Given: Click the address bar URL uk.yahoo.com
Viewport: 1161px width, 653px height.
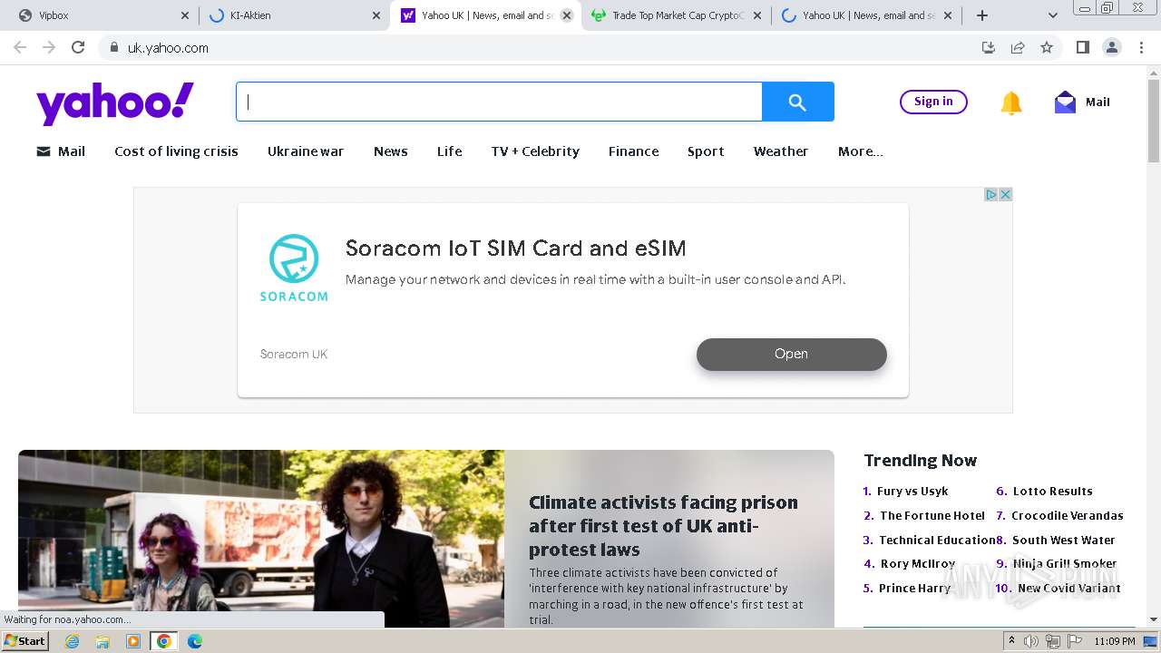Looking at the screenshot, I should pos(168,48).
